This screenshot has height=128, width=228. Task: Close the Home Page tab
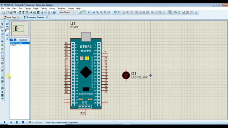18,17
